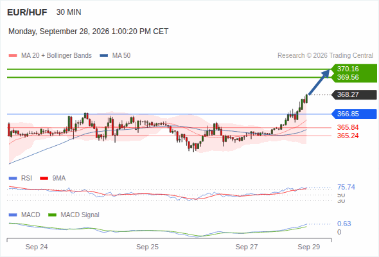Click the RSI value 75.74

pos(346,187)
